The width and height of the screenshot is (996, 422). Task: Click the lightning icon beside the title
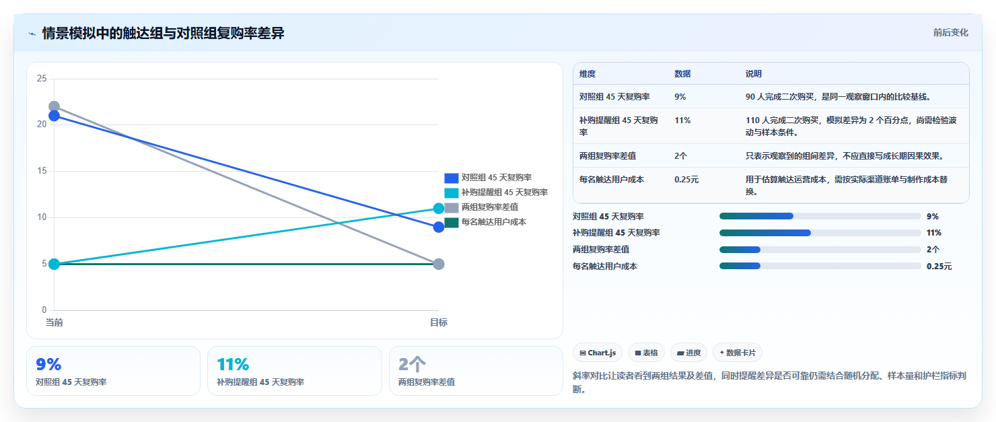pos(32,33)
